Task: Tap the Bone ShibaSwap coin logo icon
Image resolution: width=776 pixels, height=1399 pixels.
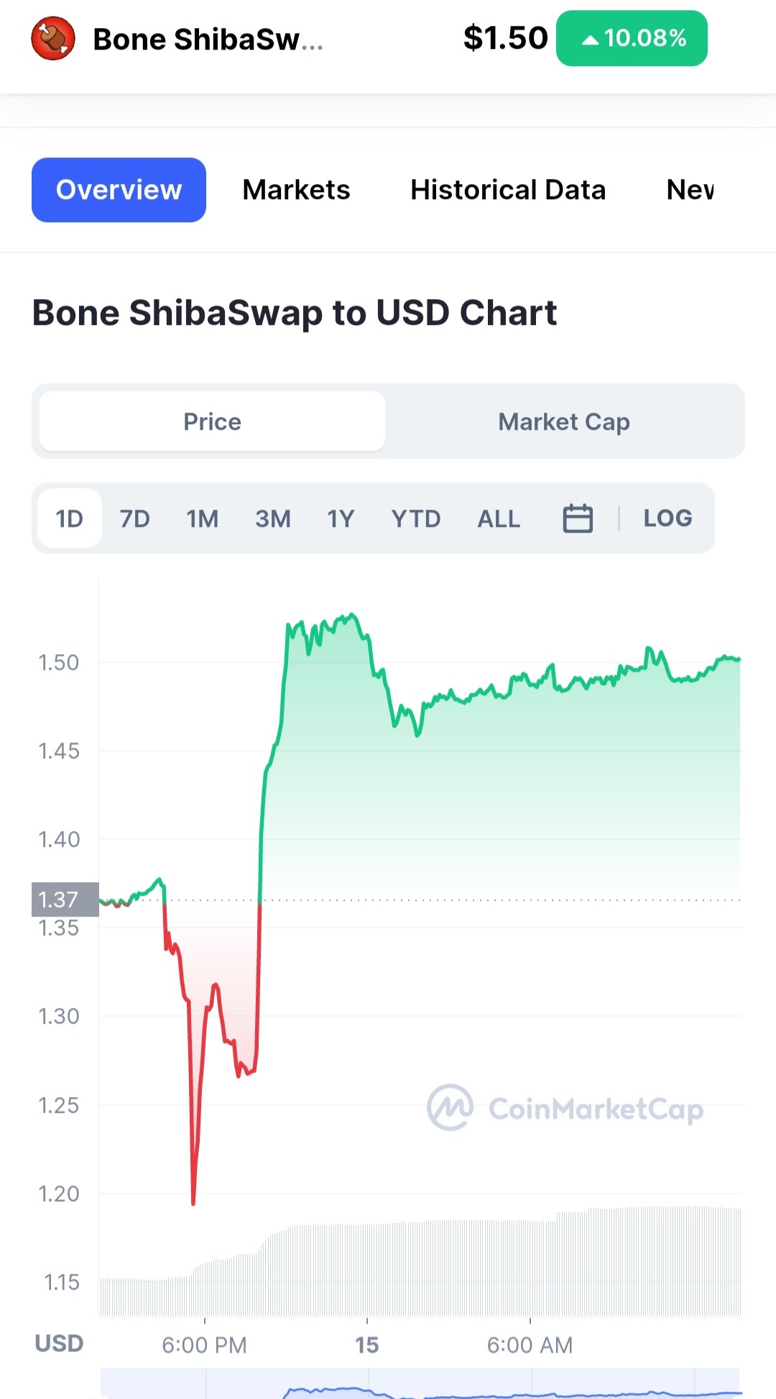Action: (x=53, y=39)
